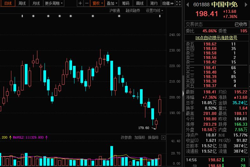Expand the 复权 dropdown
Image resolution: width=250 pixels, height=167 pixels.
(97, 3)
